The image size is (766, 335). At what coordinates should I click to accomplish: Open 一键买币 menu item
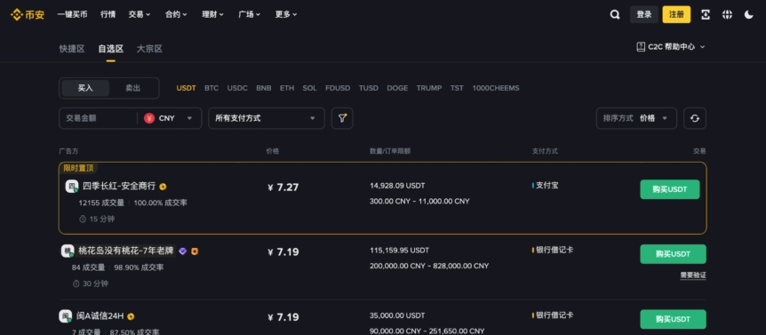pyautogui.click(x=72, y=14)
